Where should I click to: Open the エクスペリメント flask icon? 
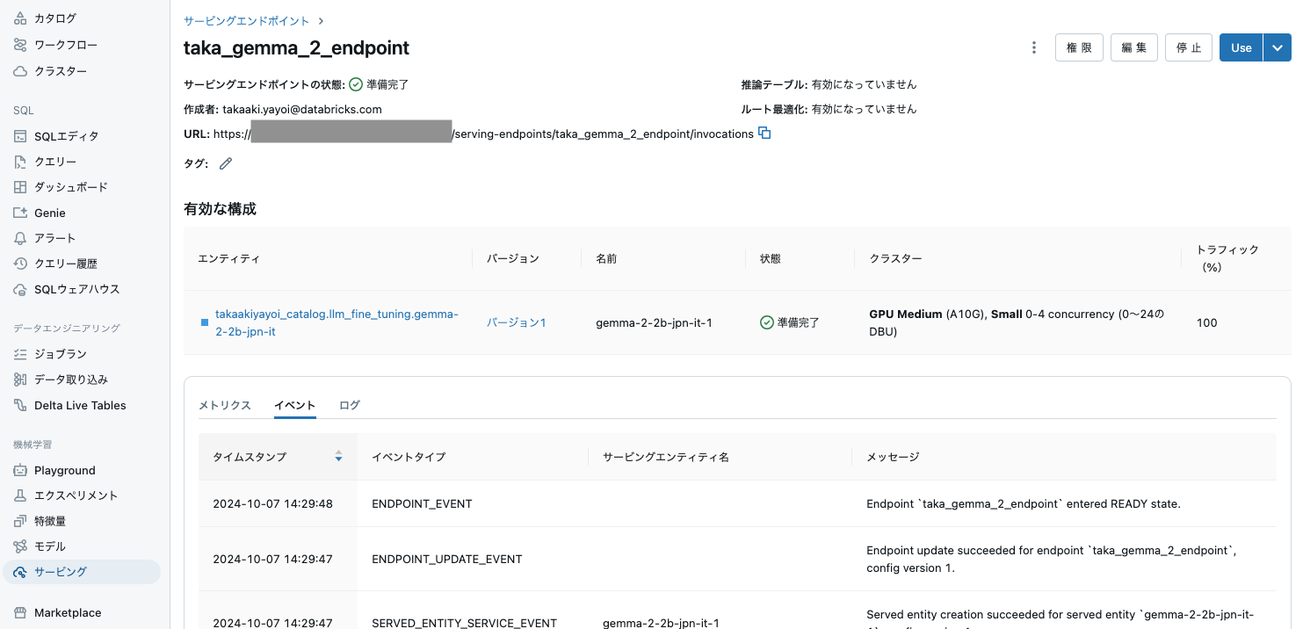pyautogui.click(x=21, y=495)
